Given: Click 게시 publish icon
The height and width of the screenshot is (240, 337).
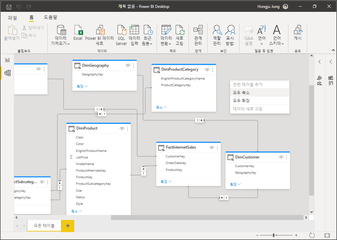Looking at the screenshot, I should point(298,33).
